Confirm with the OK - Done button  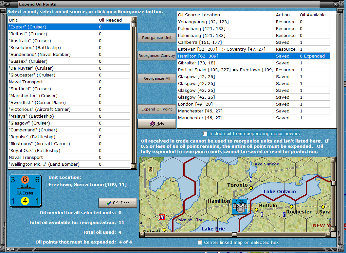(118, 203)
